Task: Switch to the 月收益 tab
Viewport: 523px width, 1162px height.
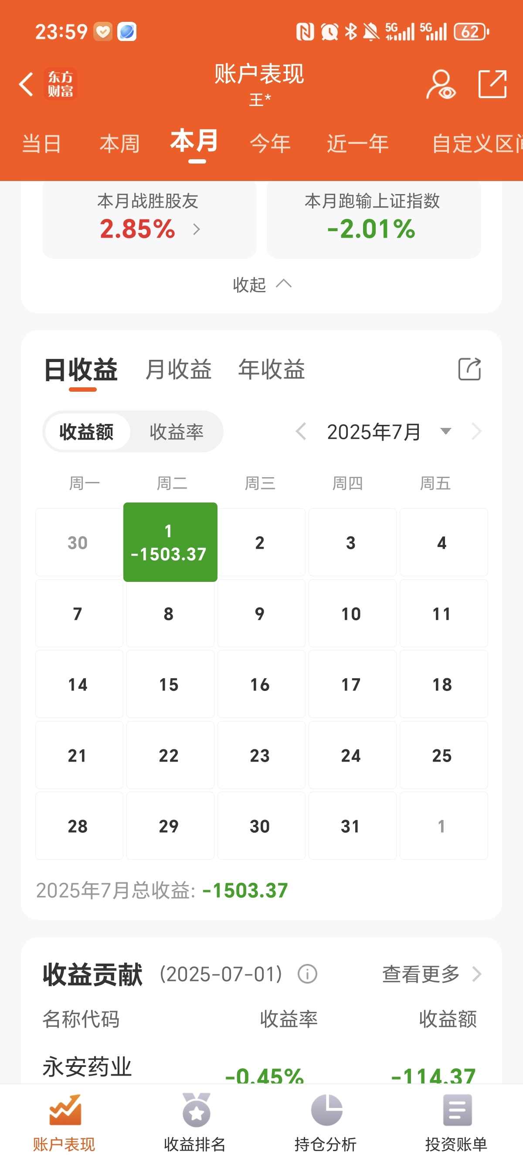Action: click(179, 369)
